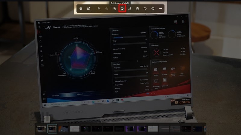Mark the photo as favorite with heart icon
The height and width of the screenshot is (135, 241).
[x=145, y=9]
